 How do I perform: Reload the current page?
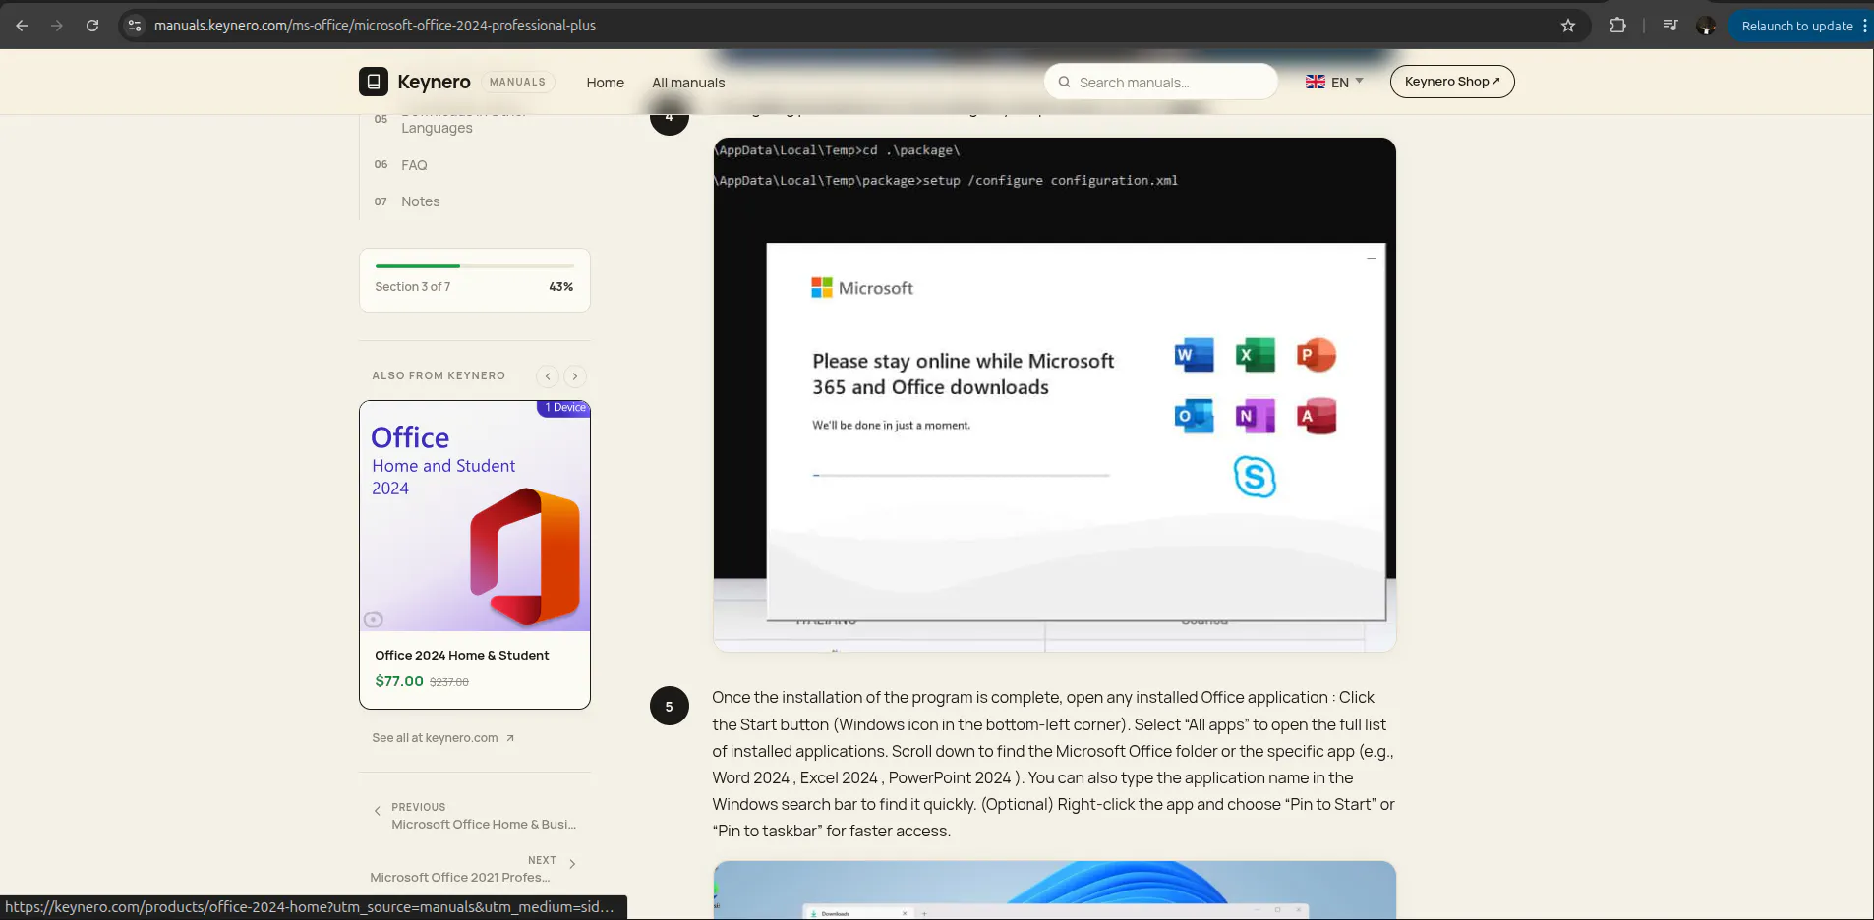92,26
